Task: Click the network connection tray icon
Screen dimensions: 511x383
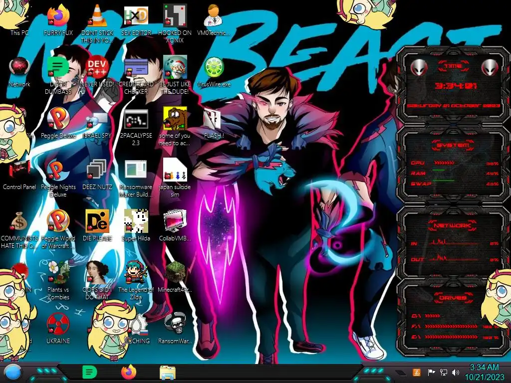Action: (443, 372)
